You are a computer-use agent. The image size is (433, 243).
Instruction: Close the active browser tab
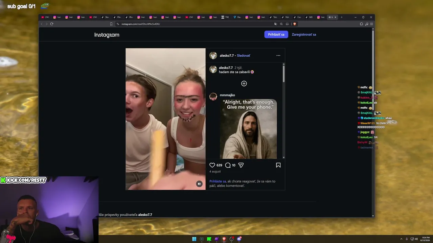(335, 17)
